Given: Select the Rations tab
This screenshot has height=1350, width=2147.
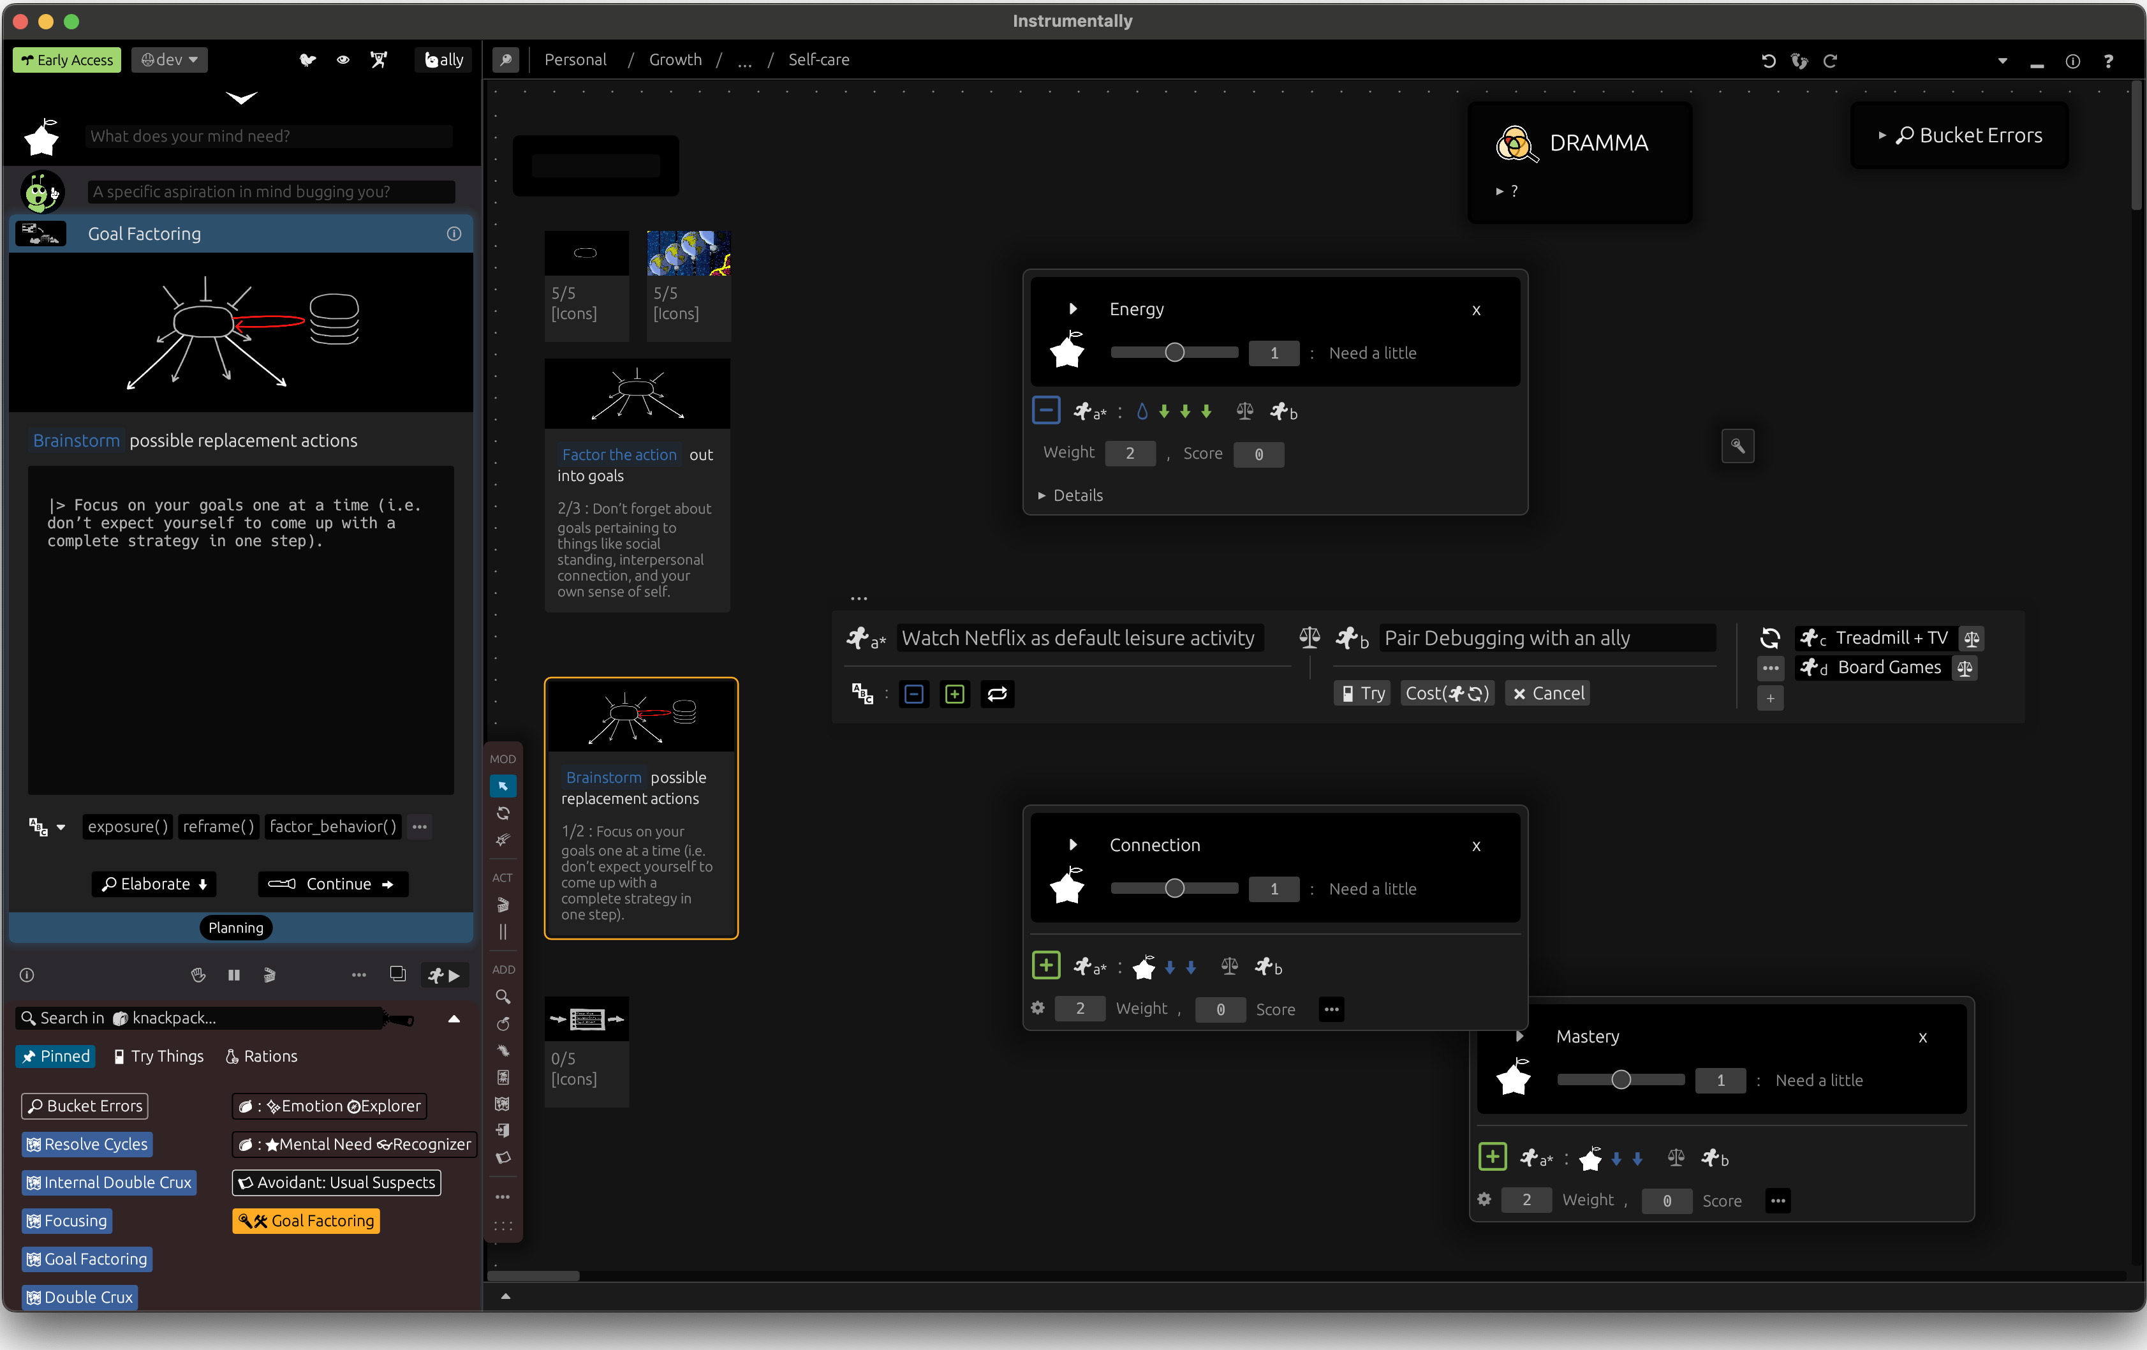Looking at the screenshot, I should coord(262,1056).
